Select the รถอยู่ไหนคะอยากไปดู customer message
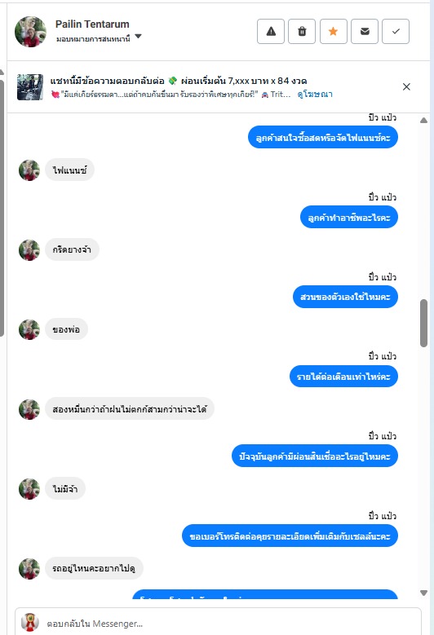 click(x=94, y=568)
